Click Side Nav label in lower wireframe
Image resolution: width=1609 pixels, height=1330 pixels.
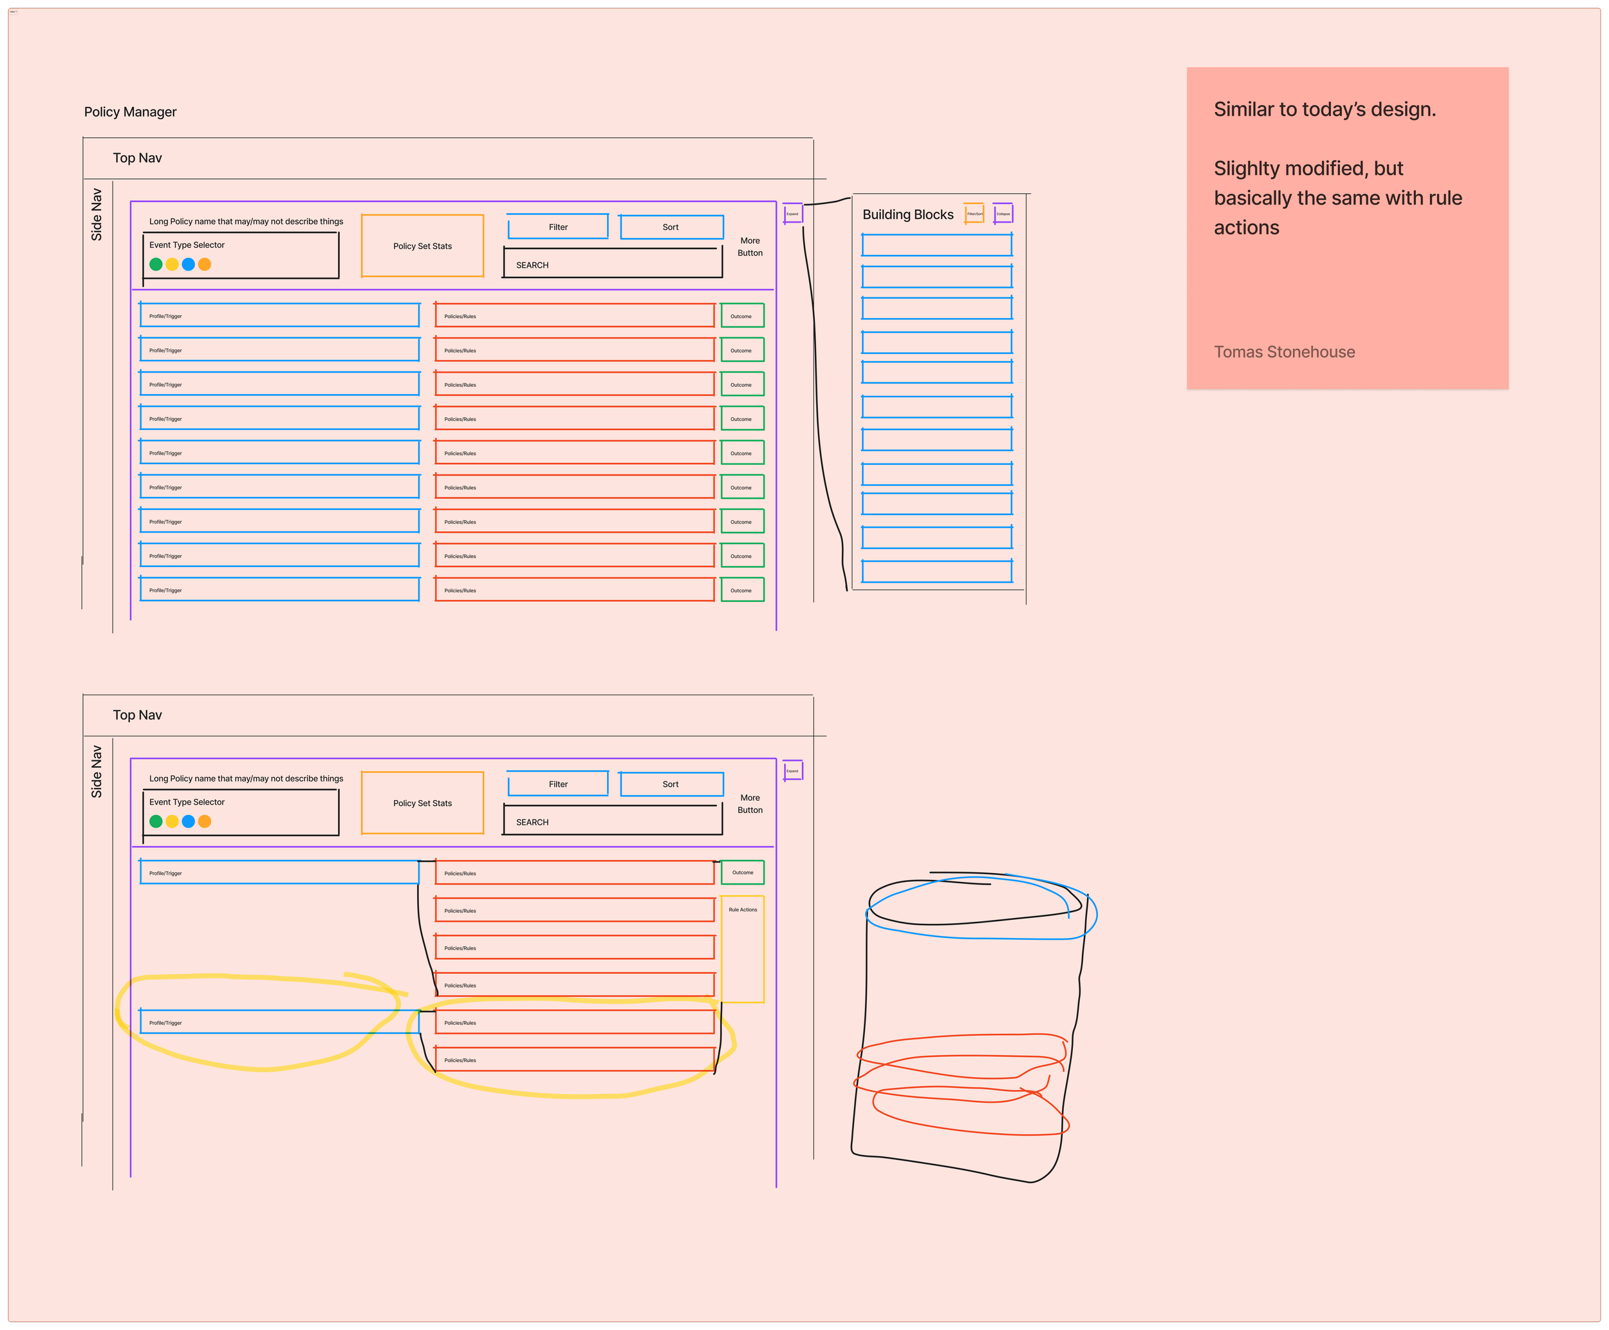pyautogui.click(x=97, y=771)
